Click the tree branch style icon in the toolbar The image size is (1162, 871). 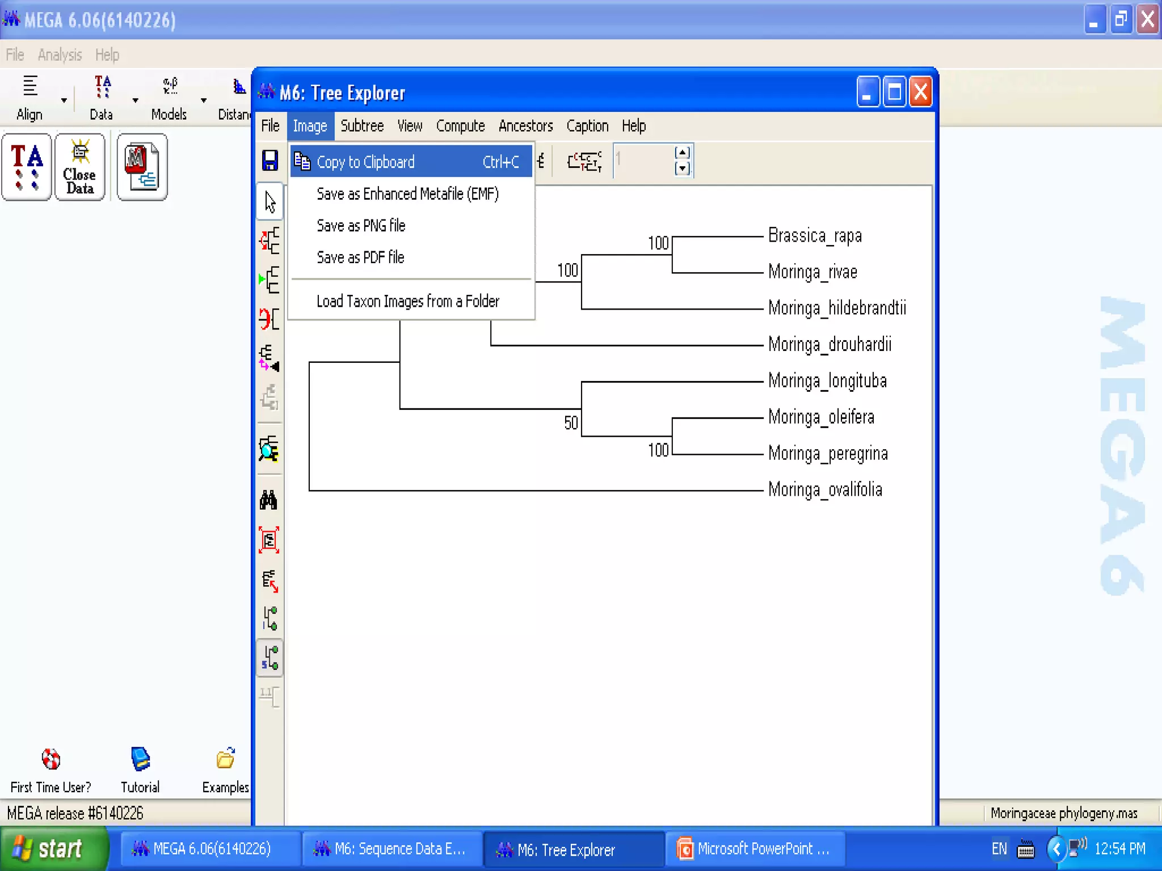click(585, 162)
